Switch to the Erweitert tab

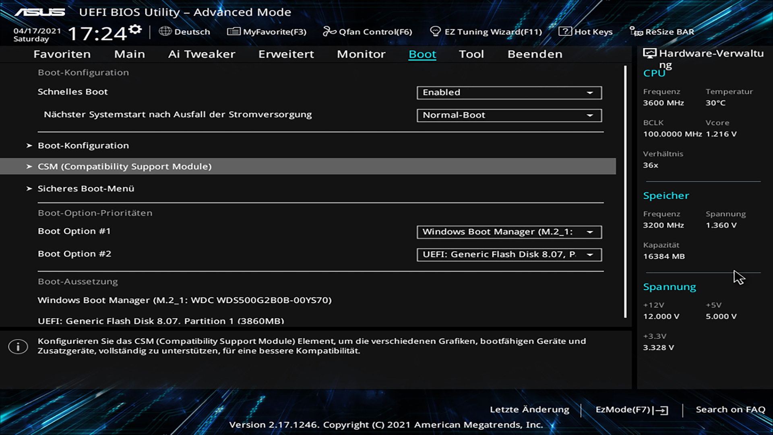286,54
